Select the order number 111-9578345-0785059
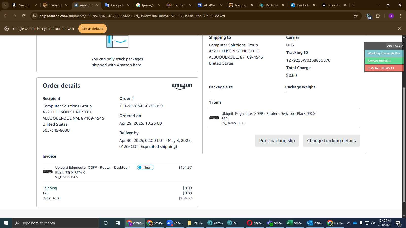The height and width of the screenshot is (228, 406). pyautogui.click(x=141, y=106)
